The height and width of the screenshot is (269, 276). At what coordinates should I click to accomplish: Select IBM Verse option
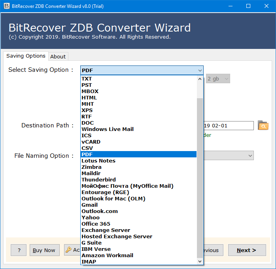138,249
